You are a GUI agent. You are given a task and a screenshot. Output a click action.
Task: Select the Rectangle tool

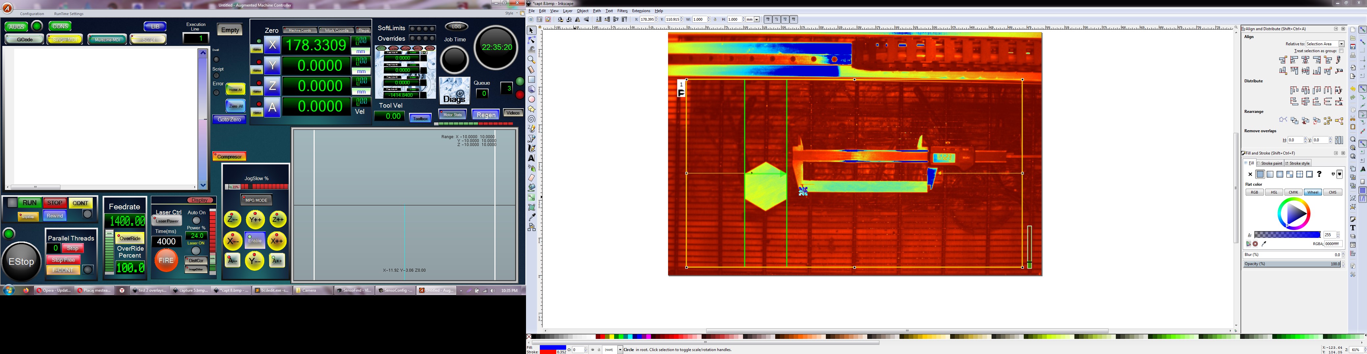click(x=531, y=79)
